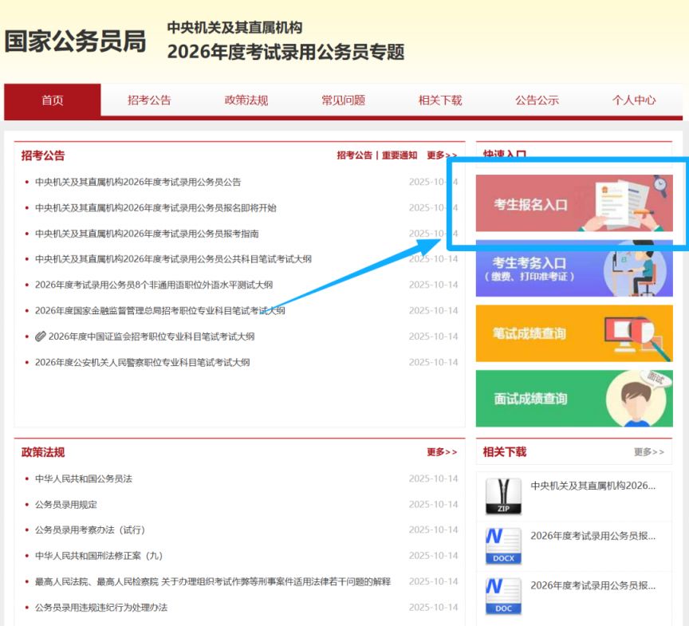Click the DOCX document file icon

click(x=502, y=545)
